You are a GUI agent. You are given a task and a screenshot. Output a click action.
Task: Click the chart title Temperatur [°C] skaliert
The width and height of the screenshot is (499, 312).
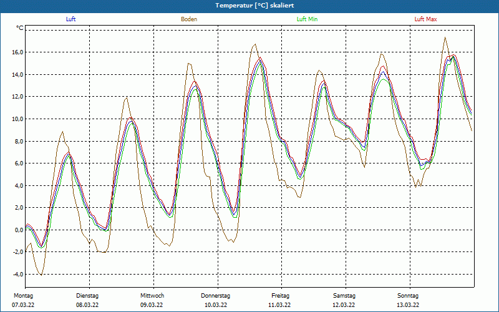coord(254,6)
